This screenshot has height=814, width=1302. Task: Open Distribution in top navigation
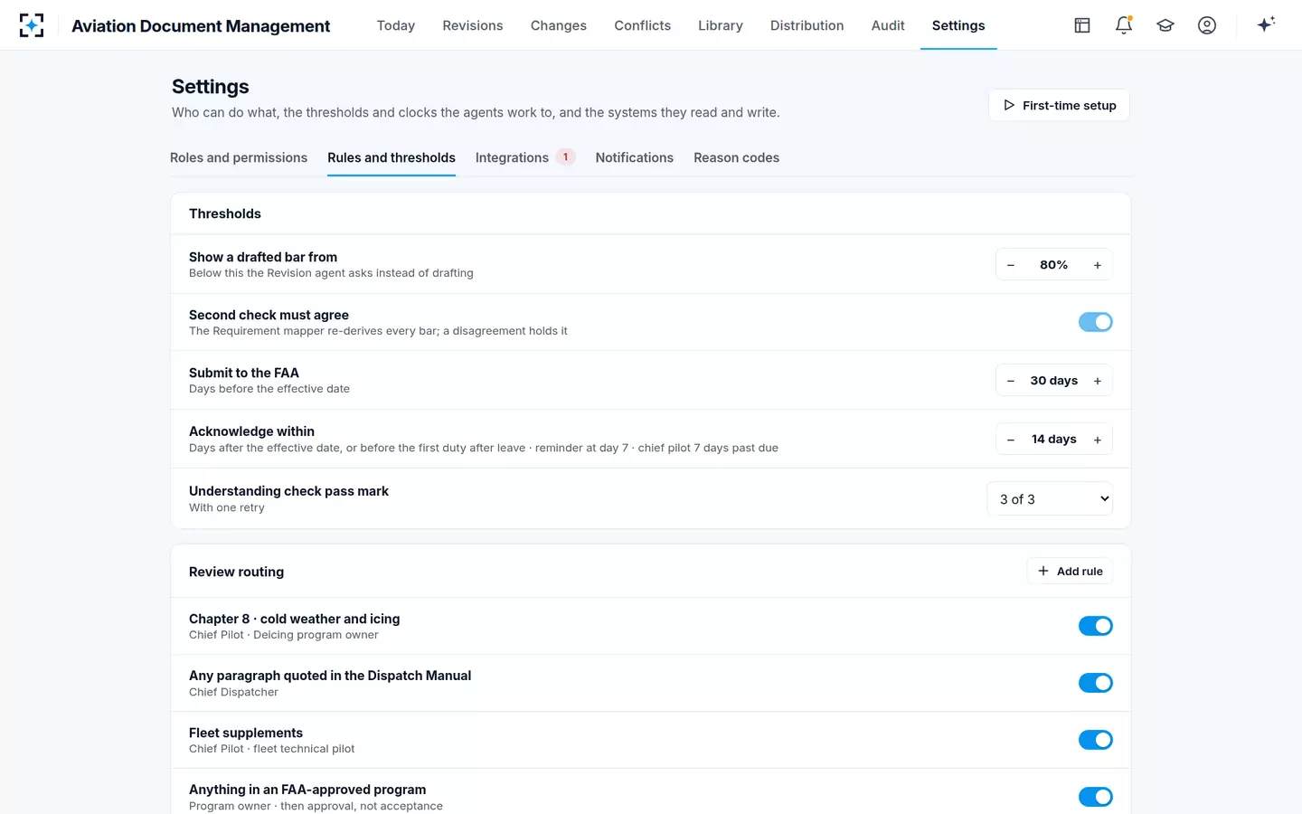pos(807,25)
